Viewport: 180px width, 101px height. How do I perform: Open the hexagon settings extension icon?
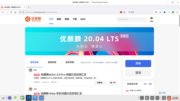156,12
